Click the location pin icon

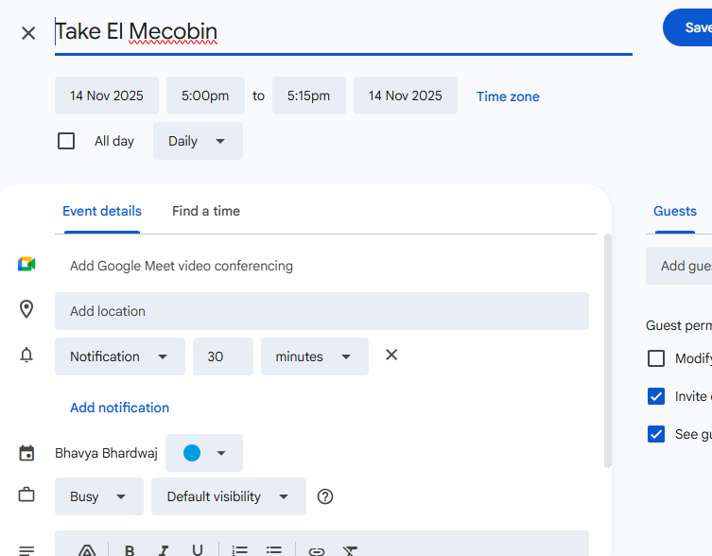point(26,309)
